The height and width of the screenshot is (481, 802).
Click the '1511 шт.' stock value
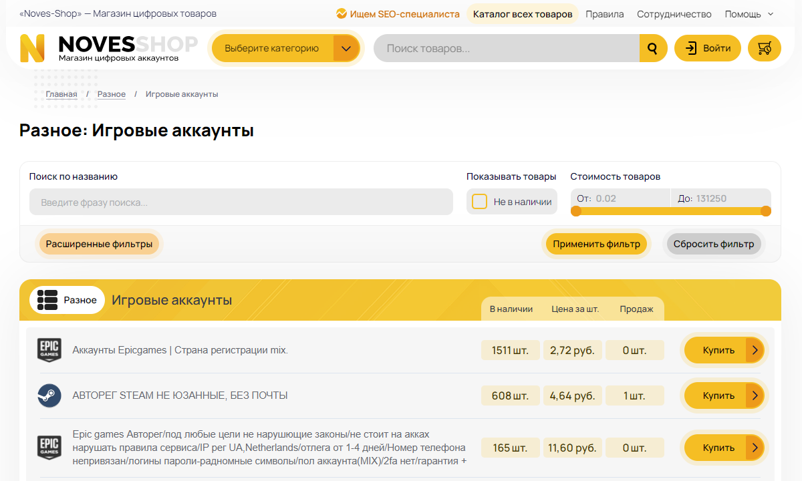click(x=511, y=350)
